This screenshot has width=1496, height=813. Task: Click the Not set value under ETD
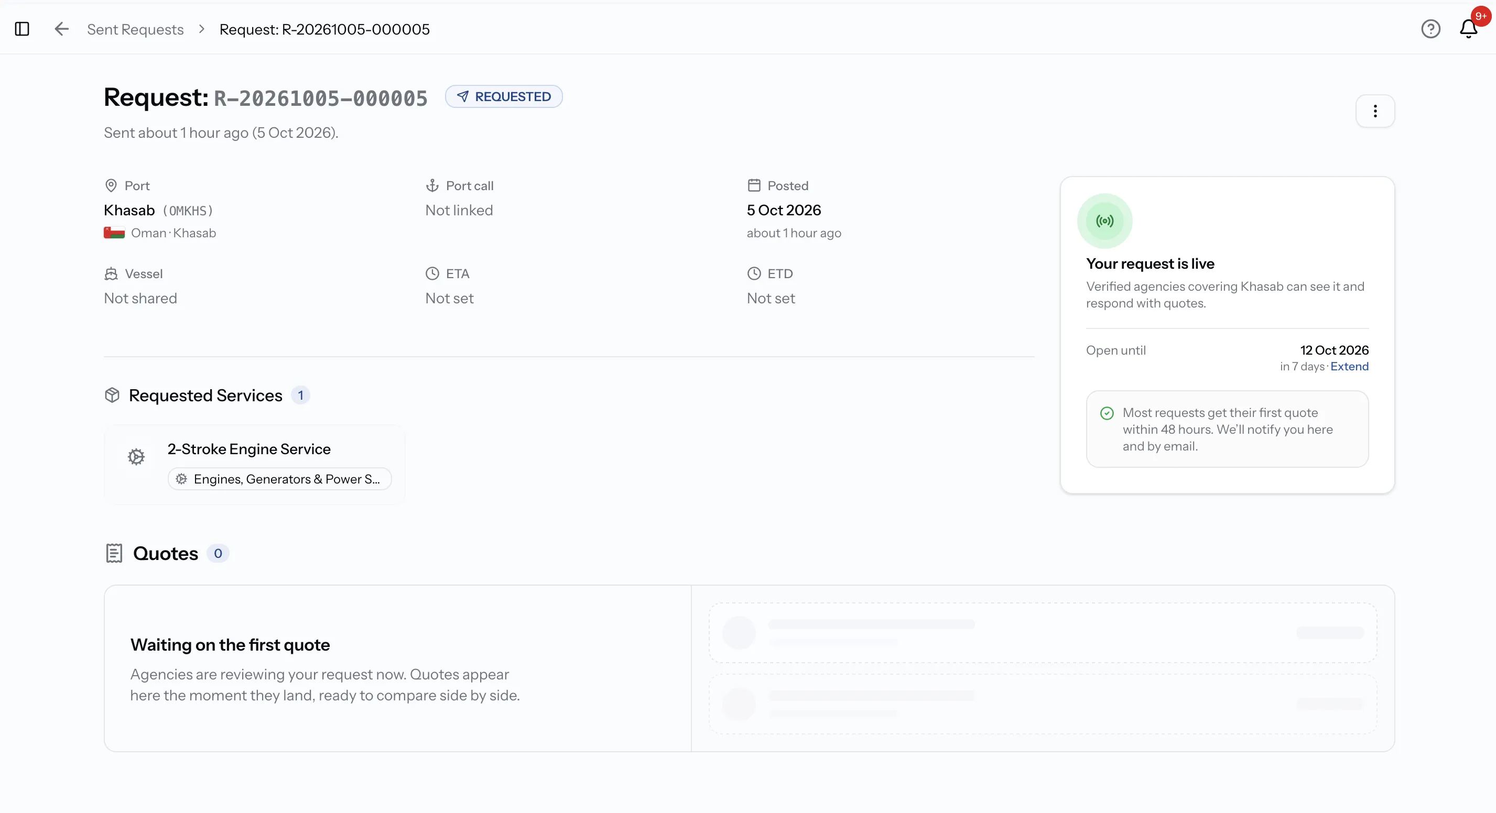click(771, 298)
